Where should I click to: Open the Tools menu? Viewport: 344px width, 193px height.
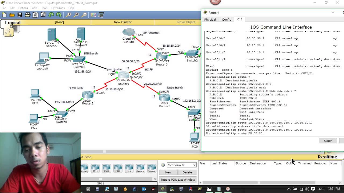(44, 8)
